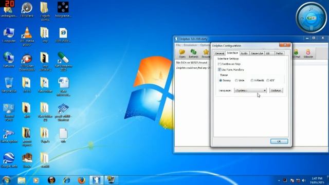Switch to the Interface tab
The image size is (329, 185).
point(232,53)
